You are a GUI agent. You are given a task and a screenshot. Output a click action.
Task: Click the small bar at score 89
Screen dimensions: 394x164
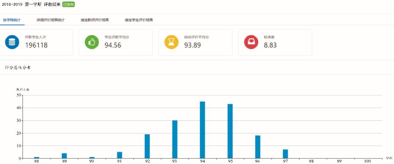(x=64, y=156)
